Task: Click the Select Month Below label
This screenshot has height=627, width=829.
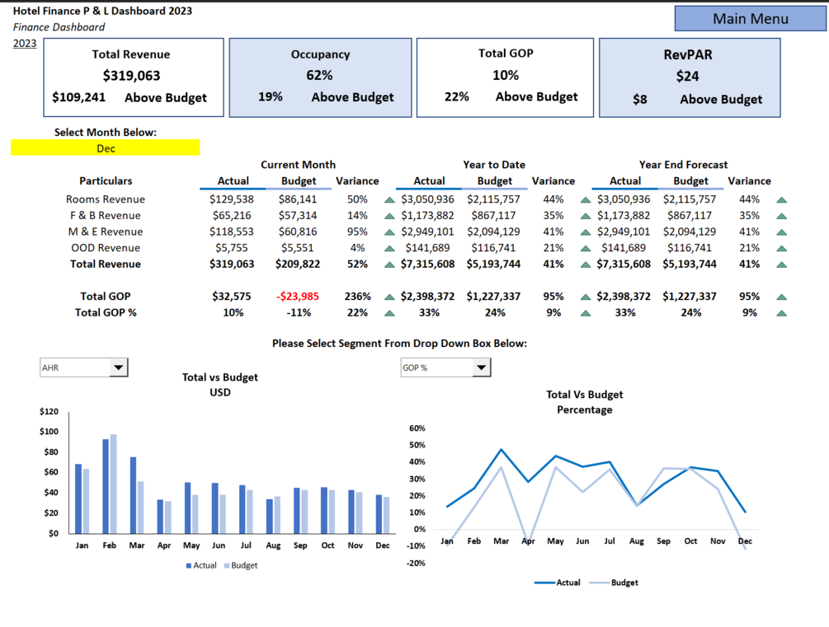Action: (x=106, y=132)
